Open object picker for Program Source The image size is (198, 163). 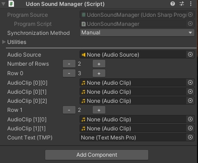coord(190,14)
